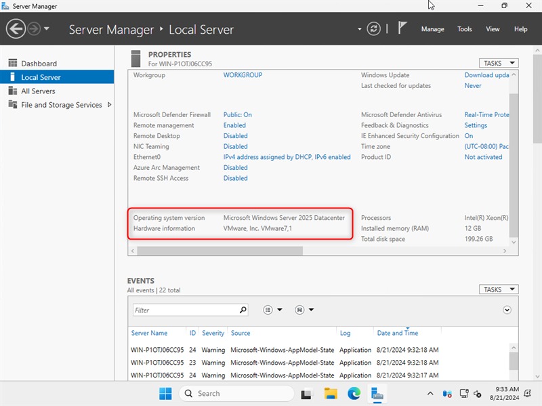Open the notifications flag icon
The width and height of the screenshot is (542, 406).
(x=400, y=28)
